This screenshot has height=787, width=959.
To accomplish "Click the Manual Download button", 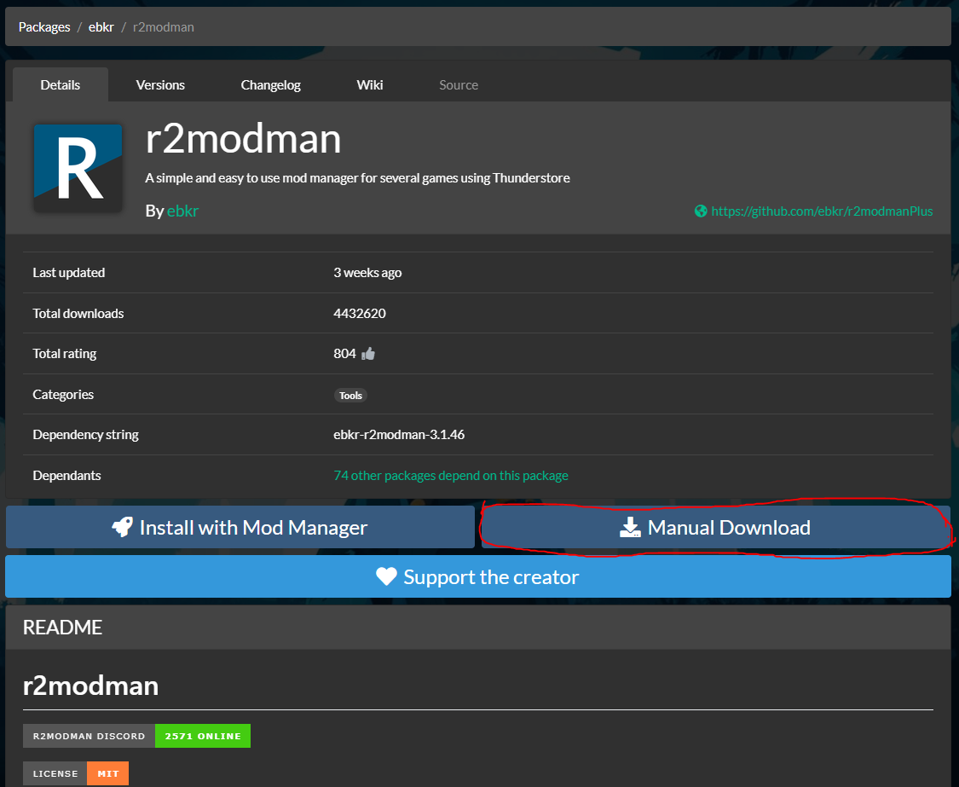I will pos(715,527).
